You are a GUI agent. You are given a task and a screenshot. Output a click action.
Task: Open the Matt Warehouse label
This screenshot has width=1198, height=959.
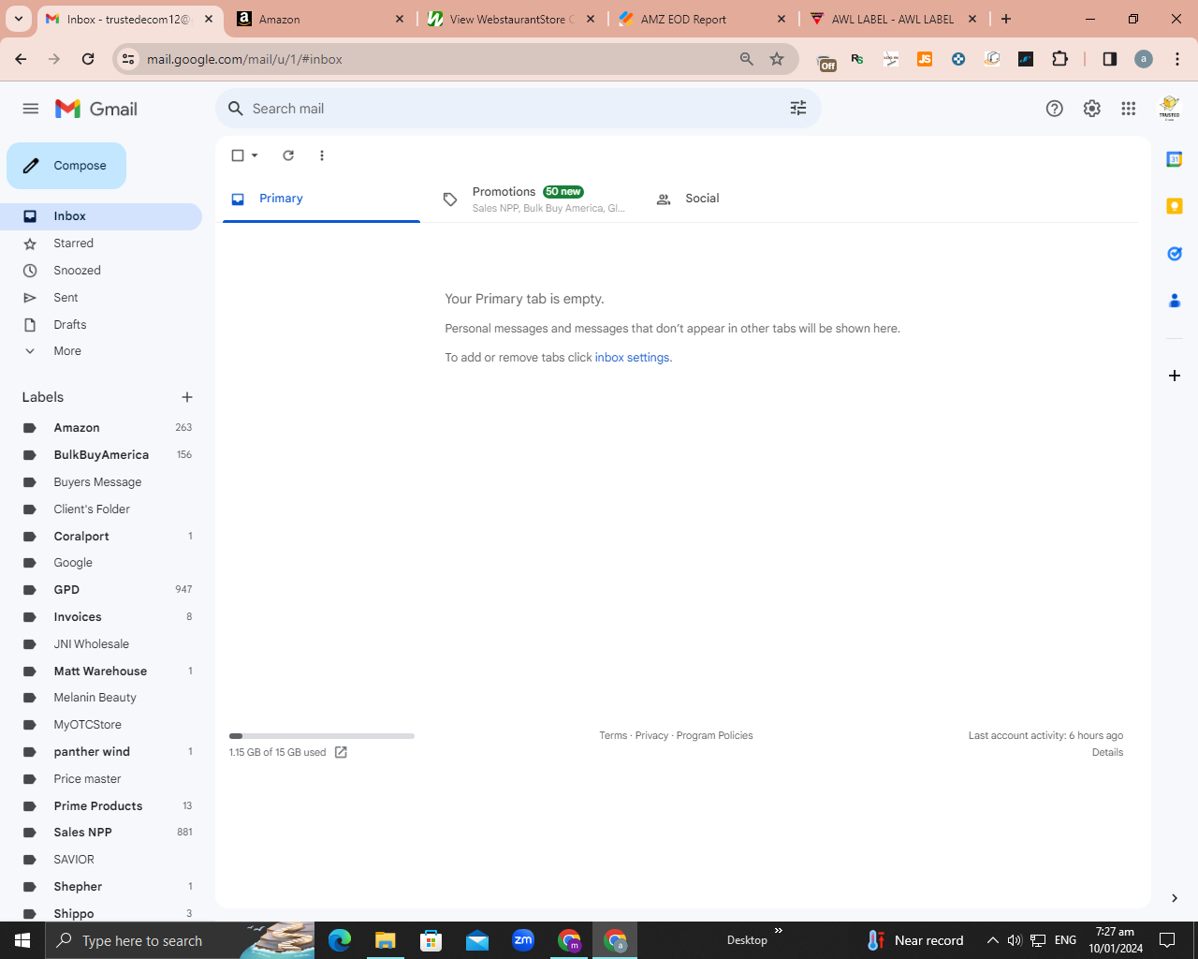(x=101, y=671)
